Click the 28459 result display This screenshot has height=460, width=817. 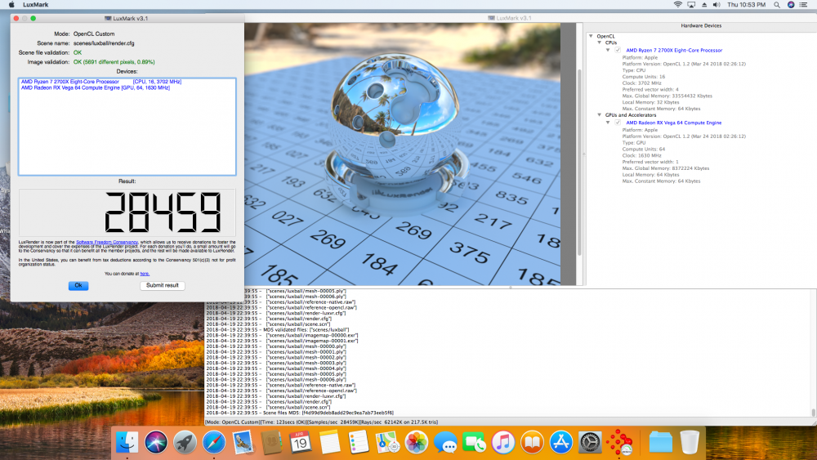click(127, 212)
